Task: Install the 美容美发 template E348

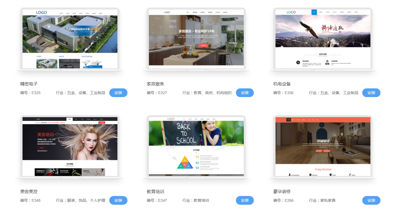Action: click(118, 200)
